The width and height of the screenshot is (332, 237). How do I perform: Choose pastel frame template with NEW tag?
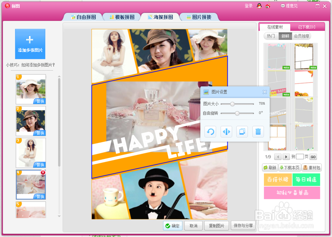[x=277, y=56]
